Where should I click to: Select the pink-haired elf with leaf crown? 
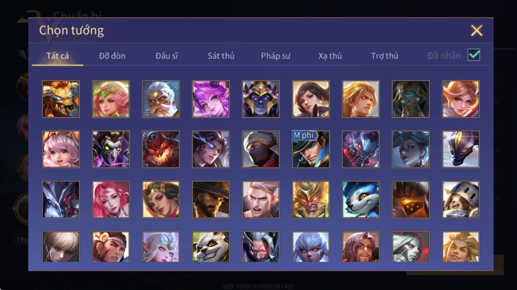[111, 99]
